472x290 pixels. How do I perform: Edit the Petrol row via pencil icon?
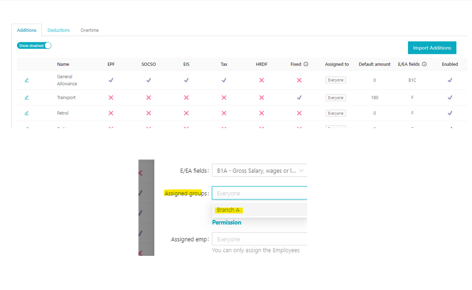tap(27, 113)
